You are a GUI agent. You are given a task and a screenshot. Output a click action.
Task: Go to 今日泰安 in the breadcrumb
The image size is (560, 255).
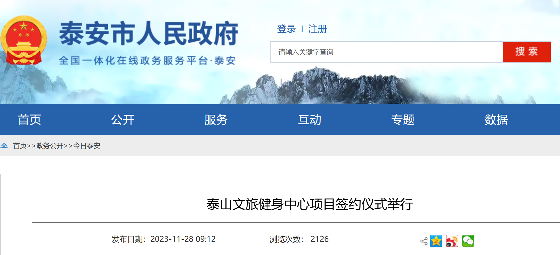pyautogui.click(x=87, y=146)
